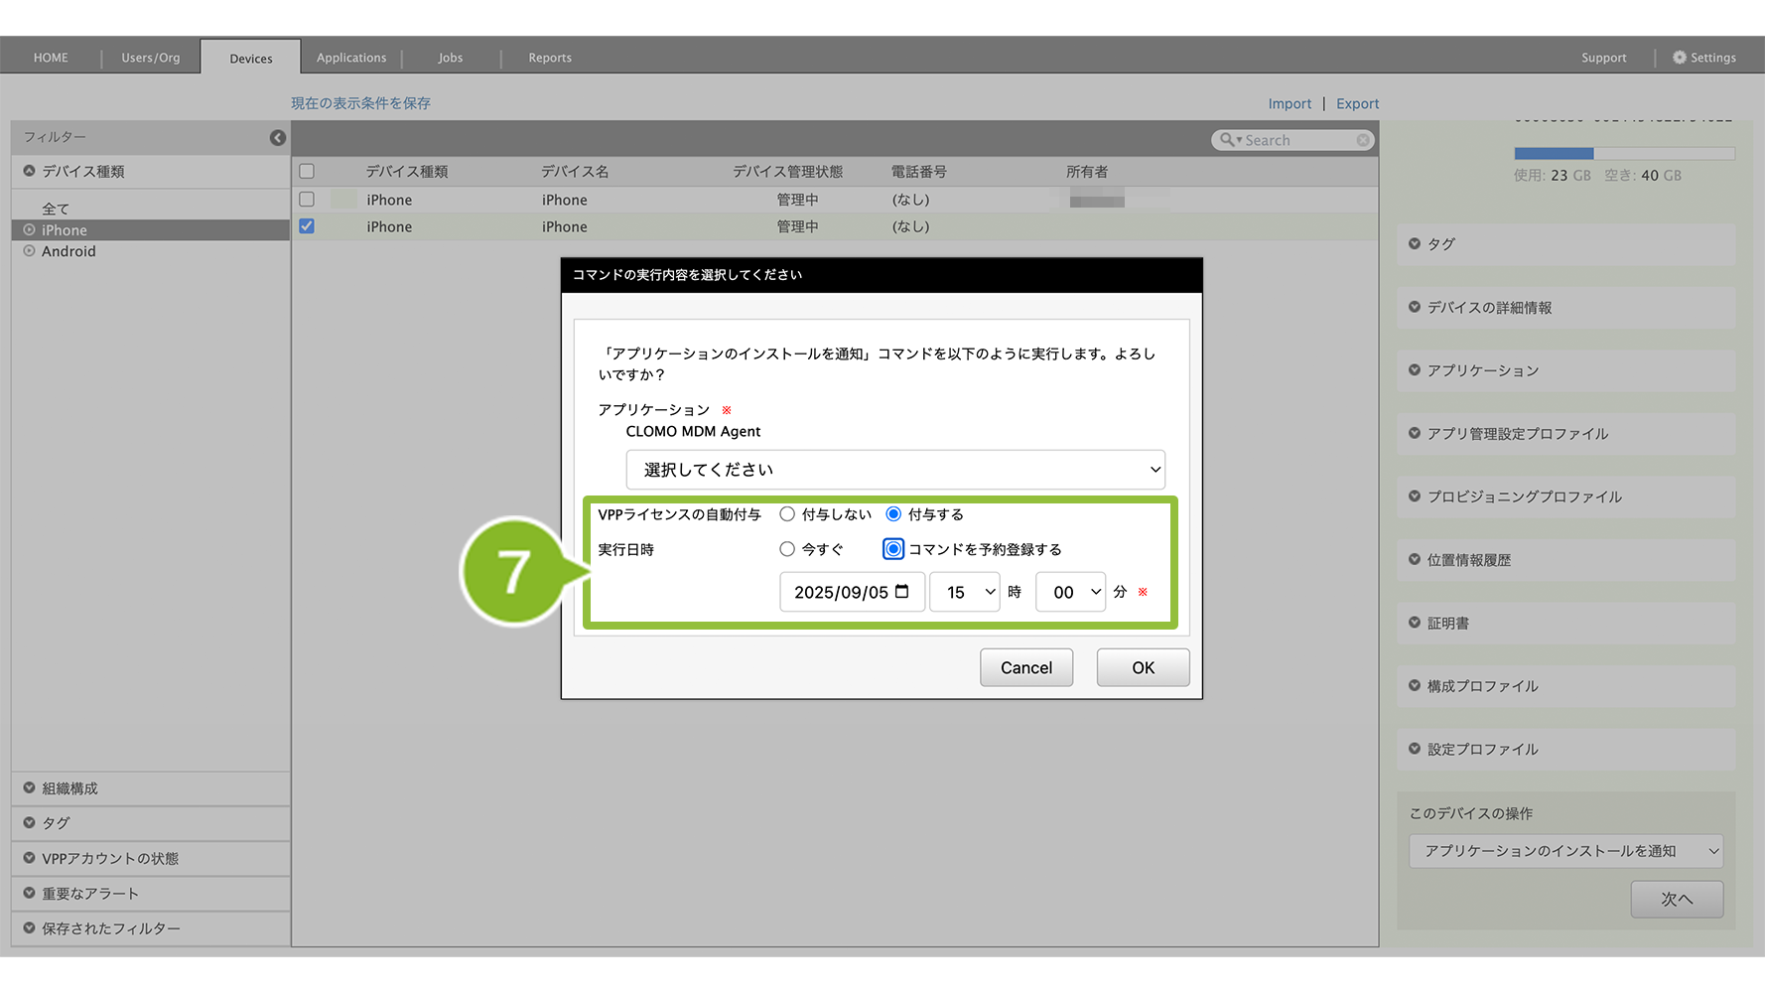Click the 位置情報履歴 section arrow icon
This screenshot has height=993, width=1765.
[x=1415, y=560]
